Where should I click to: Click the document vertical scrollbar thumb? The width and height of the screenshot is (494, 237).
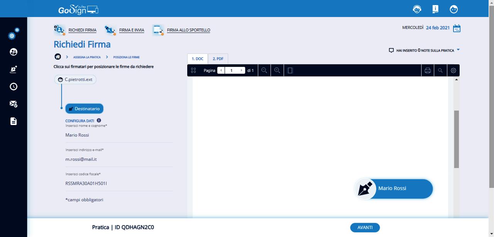457,139
